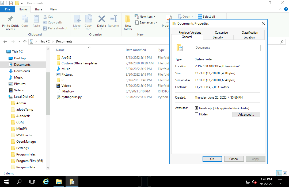
Task: Toggle the Read-only attribute checkbox
Action: 197,108
